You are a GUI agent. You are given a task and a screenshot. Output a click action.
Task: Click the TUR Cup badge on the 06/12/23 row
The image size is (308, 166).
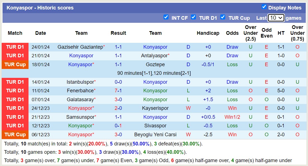[x=15, y=134]
